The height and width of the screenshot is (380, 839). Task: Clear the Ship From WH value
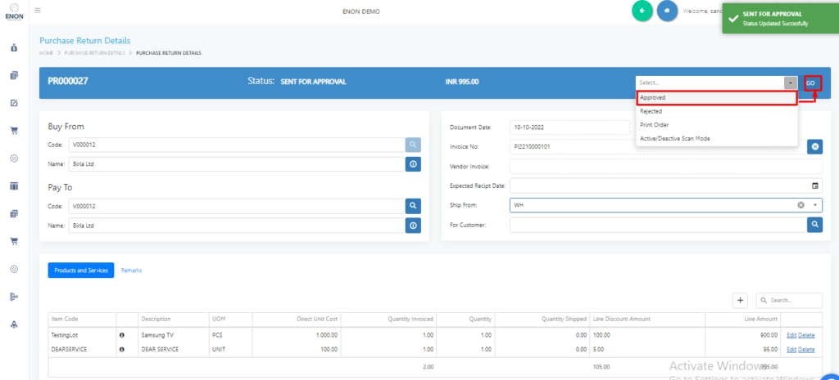(801, 205)
